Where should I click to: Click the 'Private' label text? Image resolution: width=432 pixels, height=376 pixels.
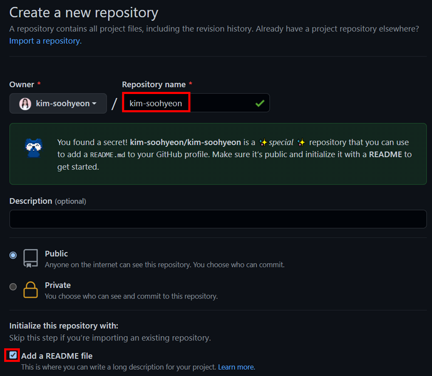57,285
